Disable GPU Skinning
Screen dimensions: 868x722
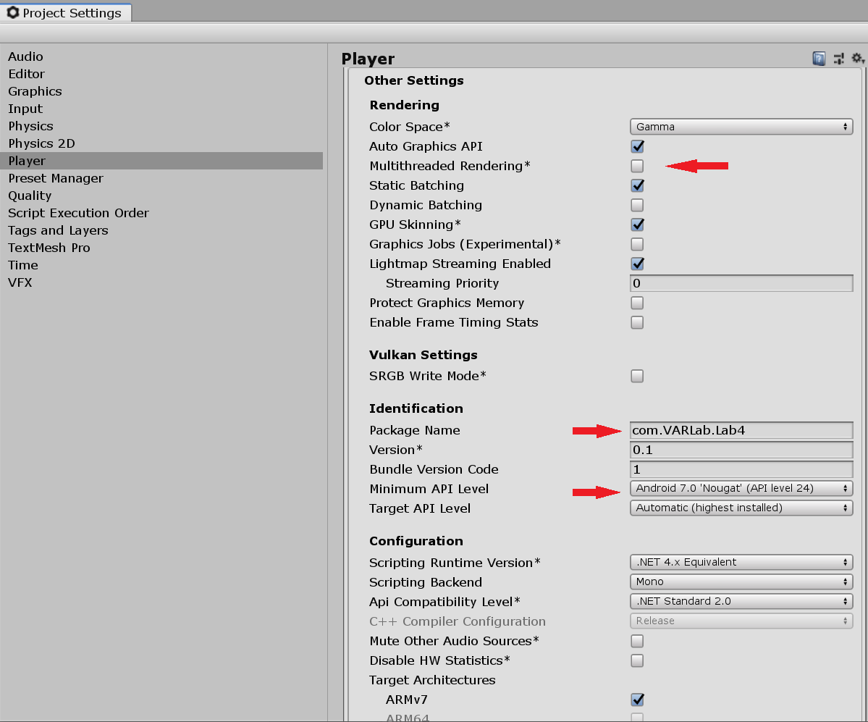coord(637,224)
